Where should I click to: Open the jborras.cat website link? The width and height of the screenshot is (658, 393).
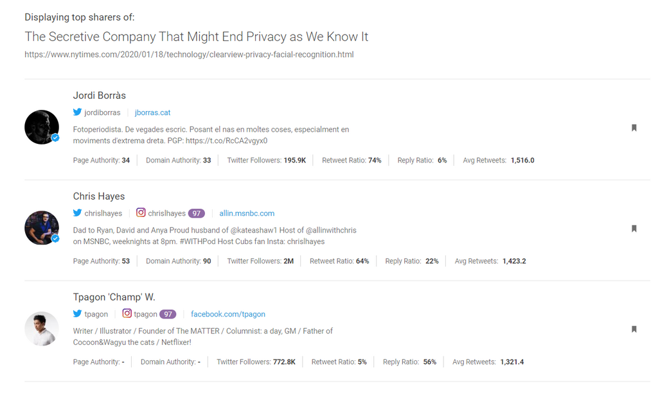(x=152, y=112)
